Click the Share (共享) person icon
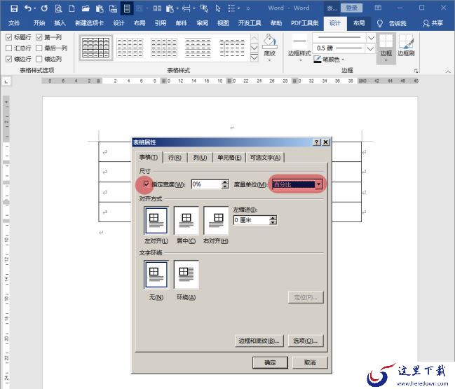455x389 pixels. [426, 23]
